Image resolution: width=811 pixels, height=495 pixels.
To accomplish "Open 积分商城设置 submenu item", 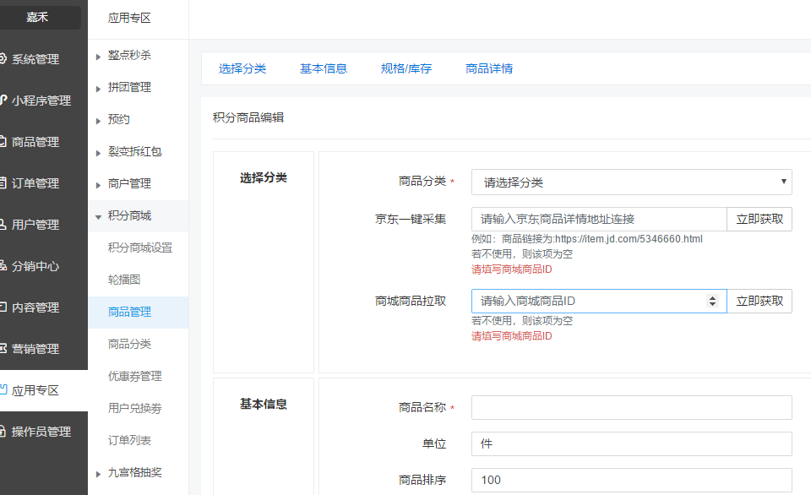I will (x=139, y=247).
